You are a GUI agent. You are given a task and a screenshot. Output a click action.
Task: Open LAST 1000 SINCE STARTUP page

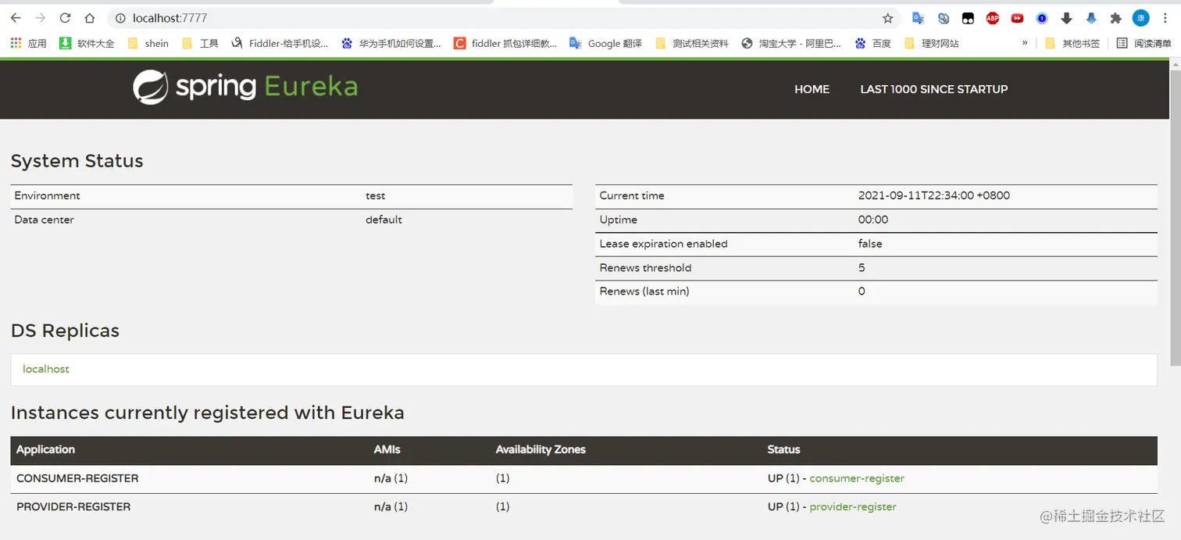pos(933,89)
